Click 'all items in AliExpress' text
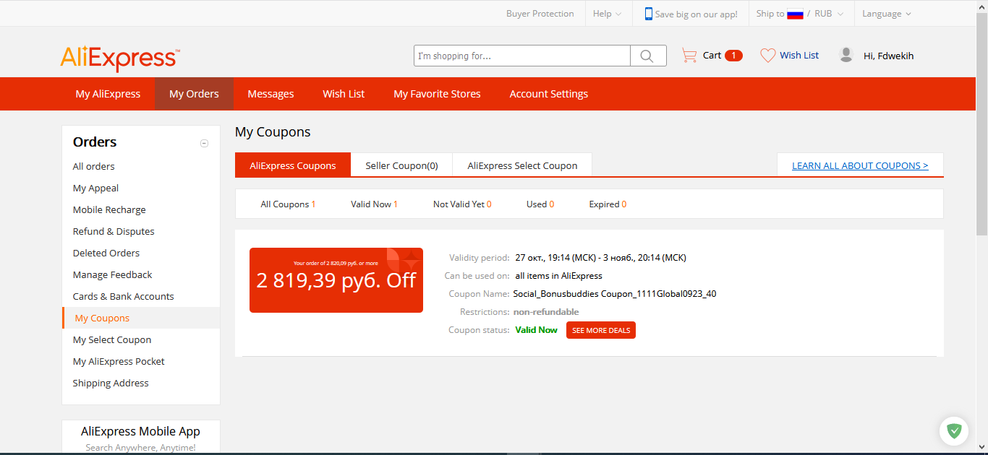This screenshot has height=455, width=988. (x=558, y=276)
